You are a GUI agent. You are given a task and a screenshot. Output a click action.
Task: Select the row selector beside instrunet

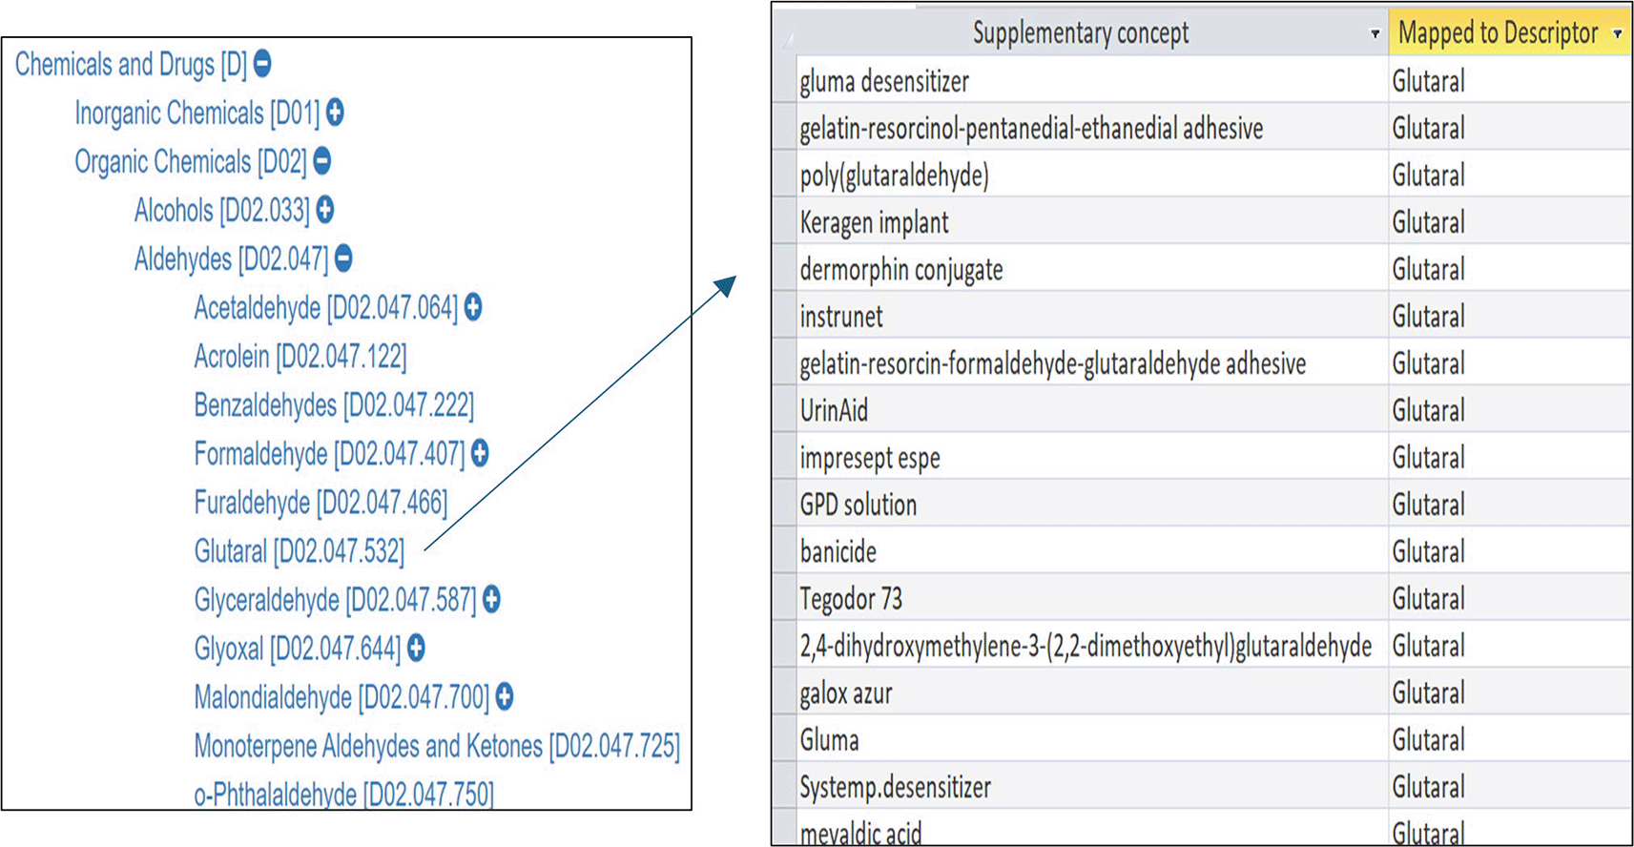(785, 316)
